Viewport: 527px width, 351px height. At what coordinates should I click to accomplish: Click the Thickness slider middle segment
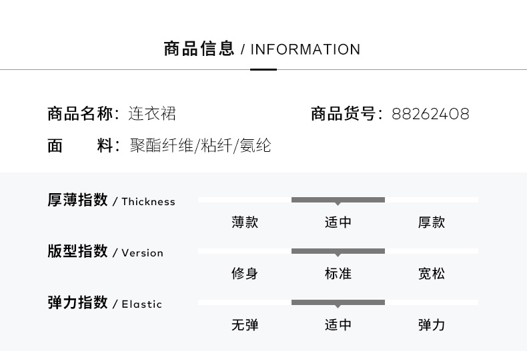point(338,200)
